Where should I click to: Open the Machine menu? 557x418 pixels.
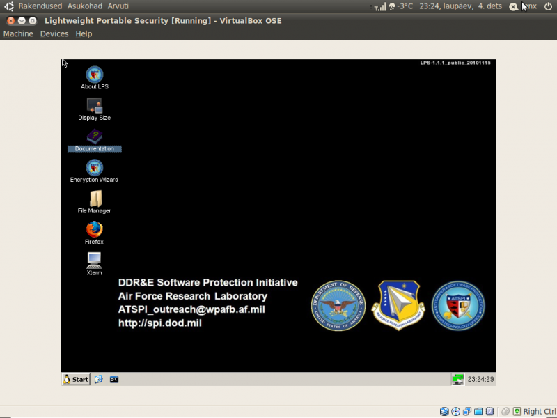[18, 33]
